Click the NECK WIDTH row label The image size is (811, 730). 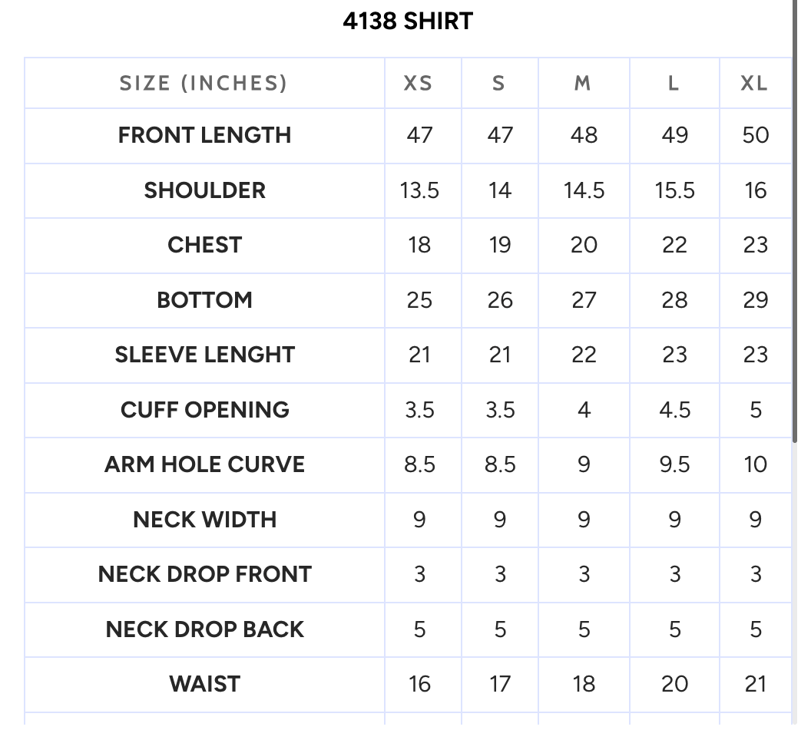[x=205, y=520]
